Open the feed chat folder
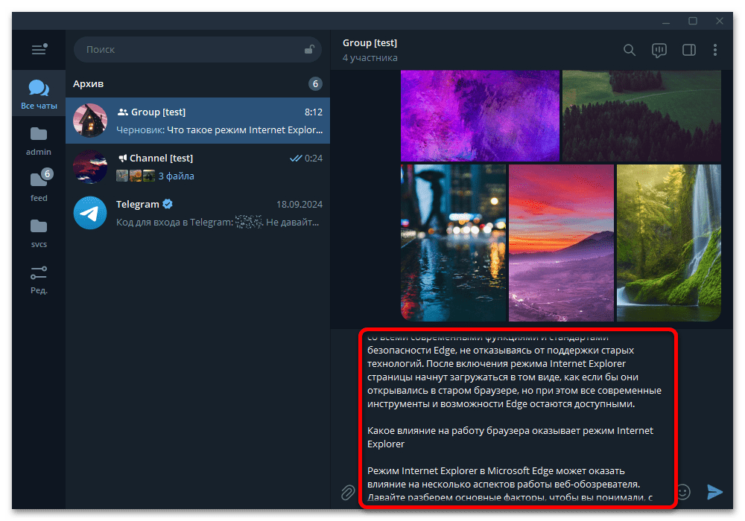745x521 pixels. [x=39, y=187]
